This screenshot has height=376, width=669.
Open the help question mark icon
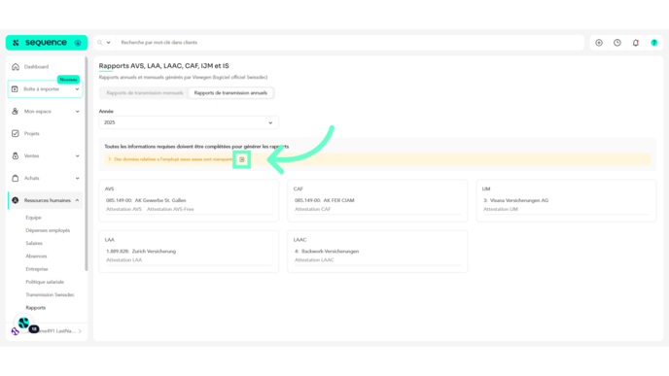point(653,43)
